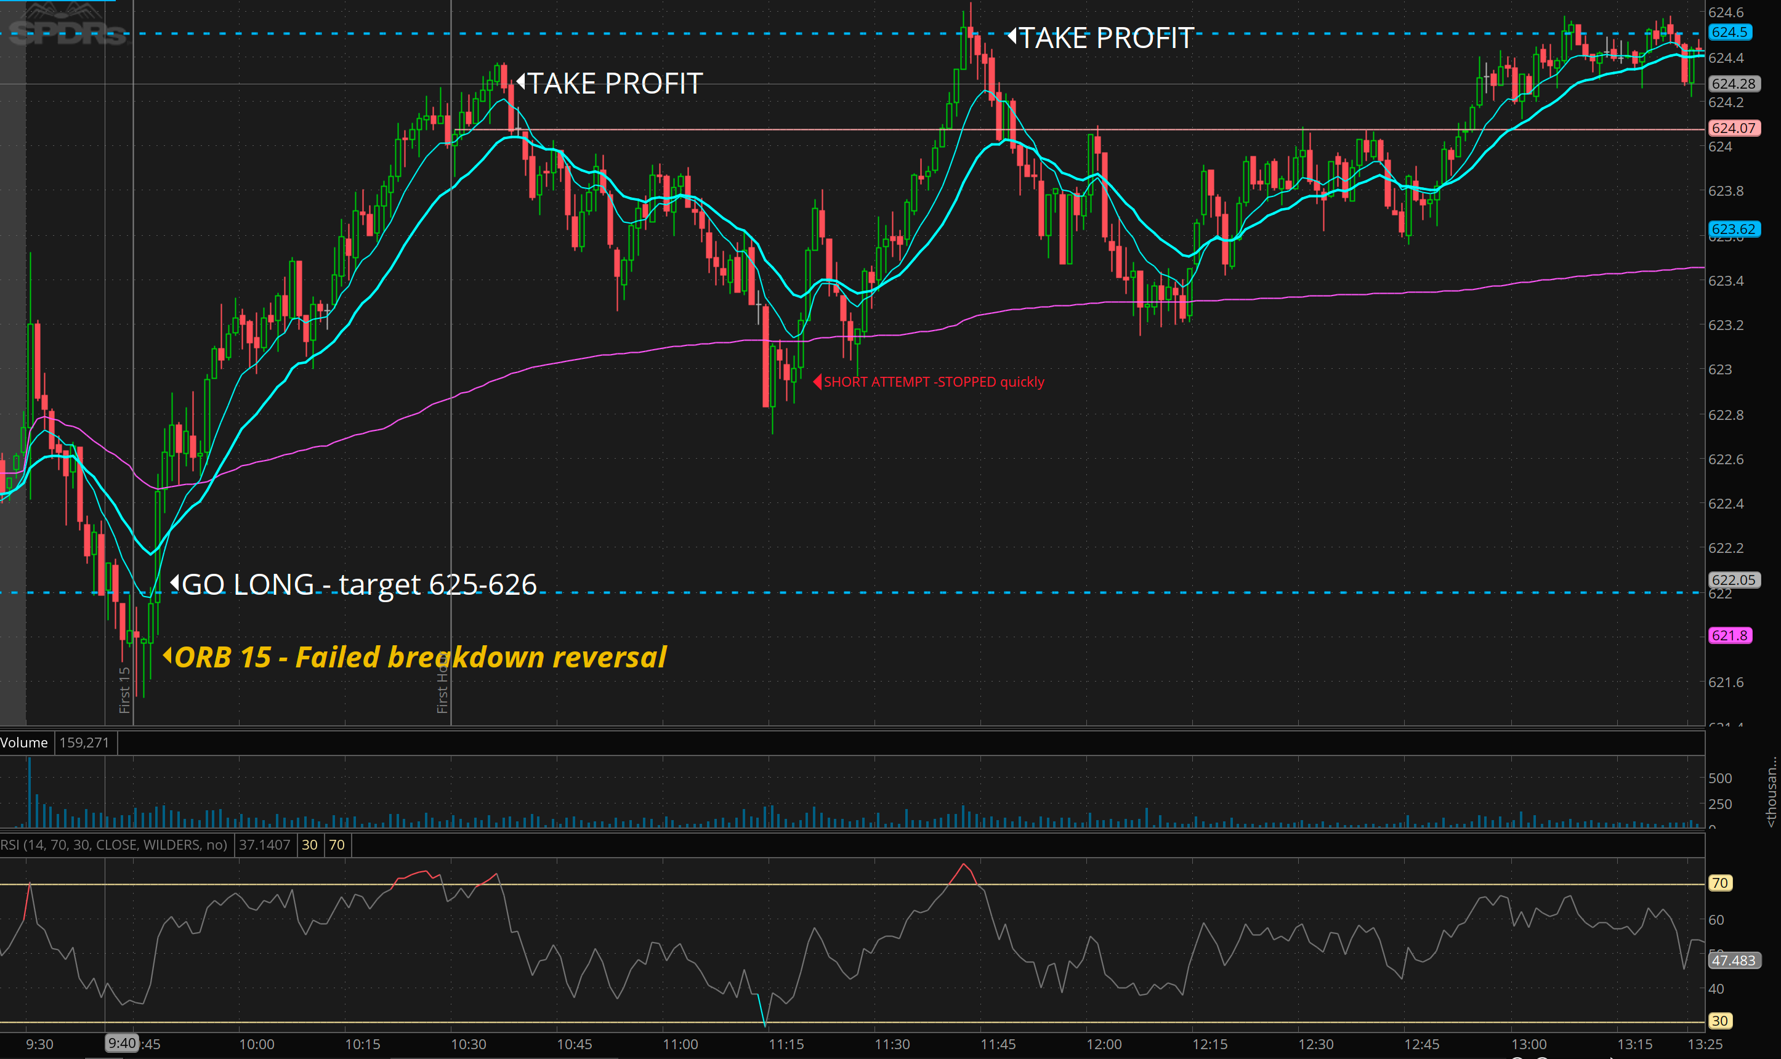Click the magenta 621.8 VWAP price bubble
The image size is (1781, 1059).
[1730, 635]
